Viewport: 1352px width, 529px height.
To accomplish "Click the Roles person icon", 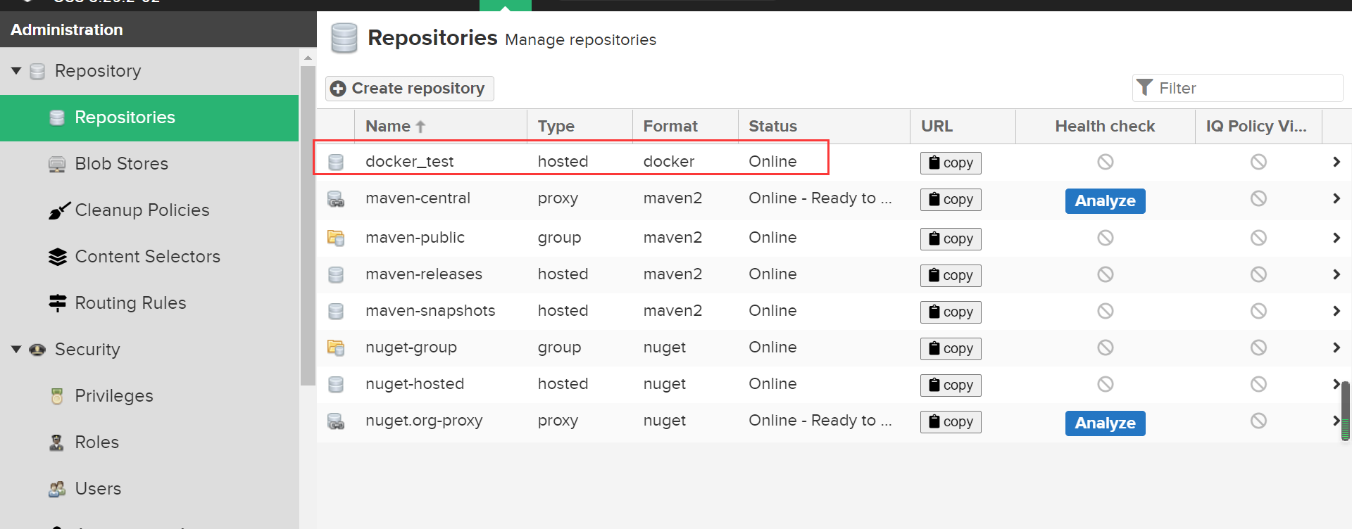I will pyautogui.click(x=57, y=442).
